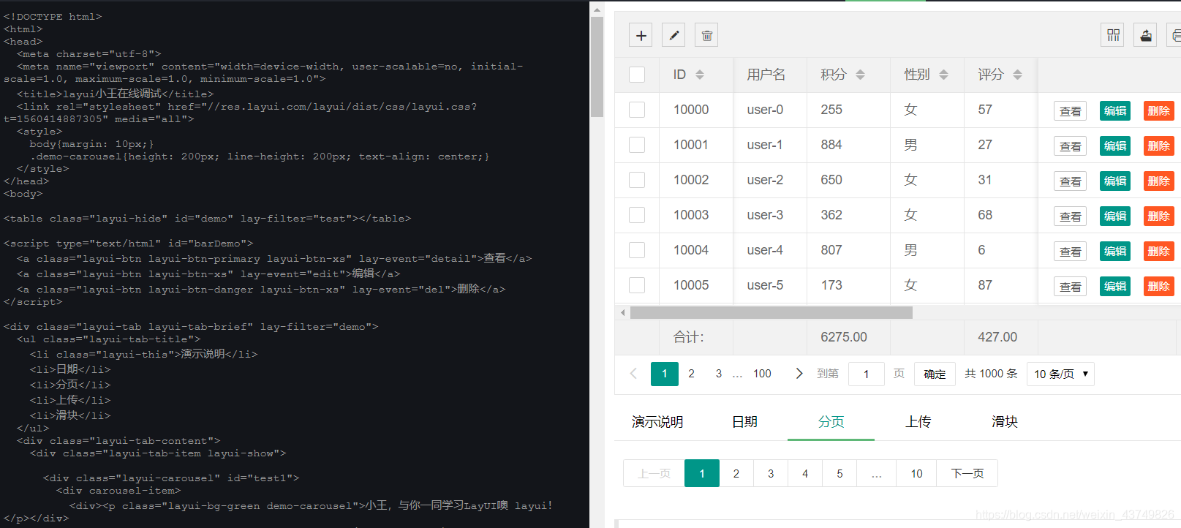Select page 4 in lower pagination

coord(805,473)
